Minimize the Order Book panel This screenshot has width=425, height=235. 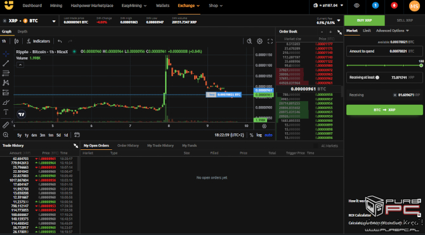pyautogui.click(x=339, y=32)
